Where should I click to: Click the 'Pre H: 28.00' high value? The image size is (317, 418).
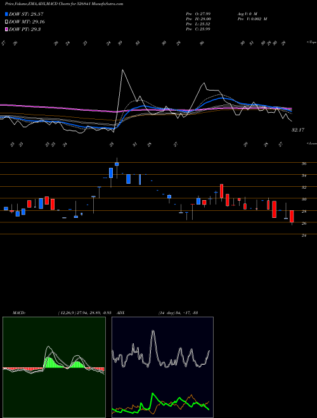tap(198, 19)
